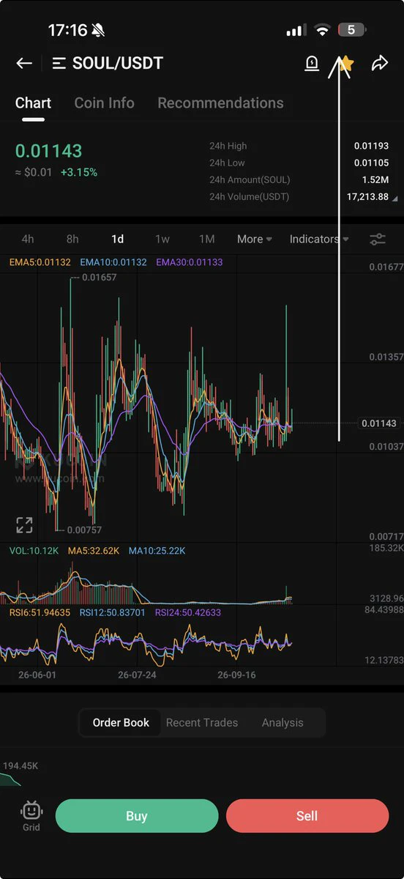404x879 pixels.
Task: Tap the share arrow icon
Action: click(x=380, y=64)
